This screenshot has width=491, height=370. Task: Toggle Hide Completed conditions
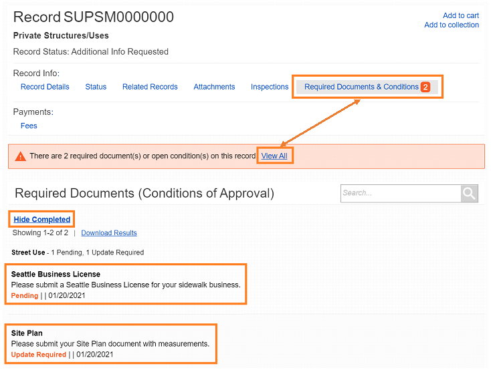(x=41, y=219)
